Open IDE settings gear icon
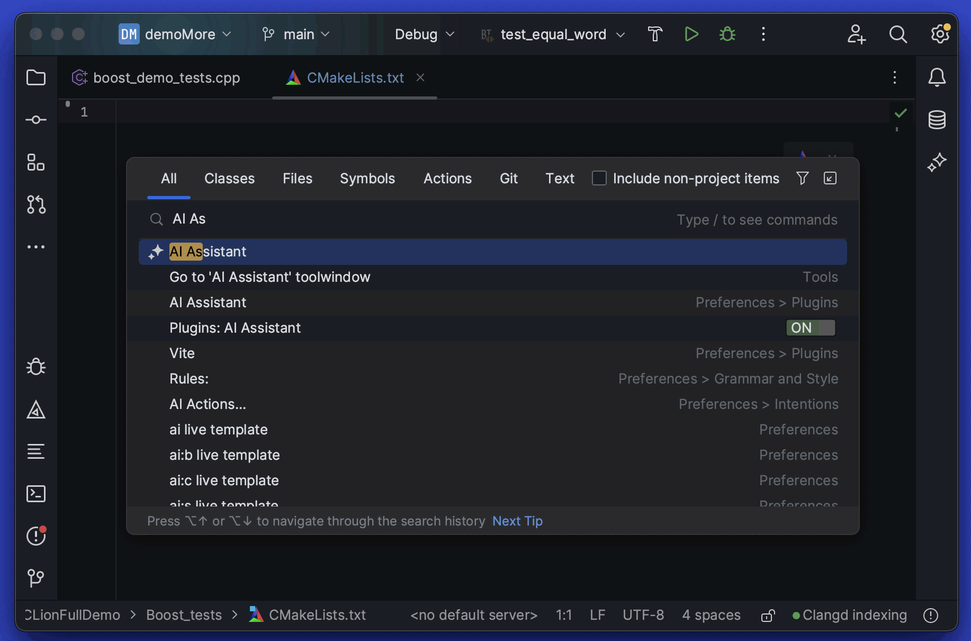 click(x=940, y=34)
